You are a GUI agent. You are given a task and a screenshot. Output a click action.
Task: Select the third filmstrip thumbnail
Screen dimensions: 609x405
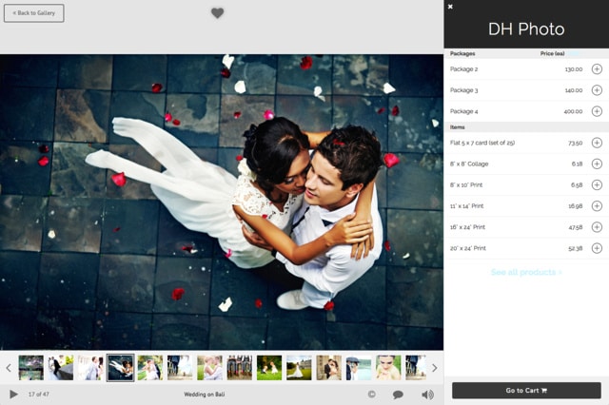click(x=90, y=367)
